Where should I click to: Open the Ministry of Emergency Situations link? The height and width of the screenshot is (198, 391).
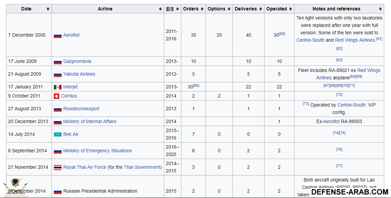click(x=98, y=151)
